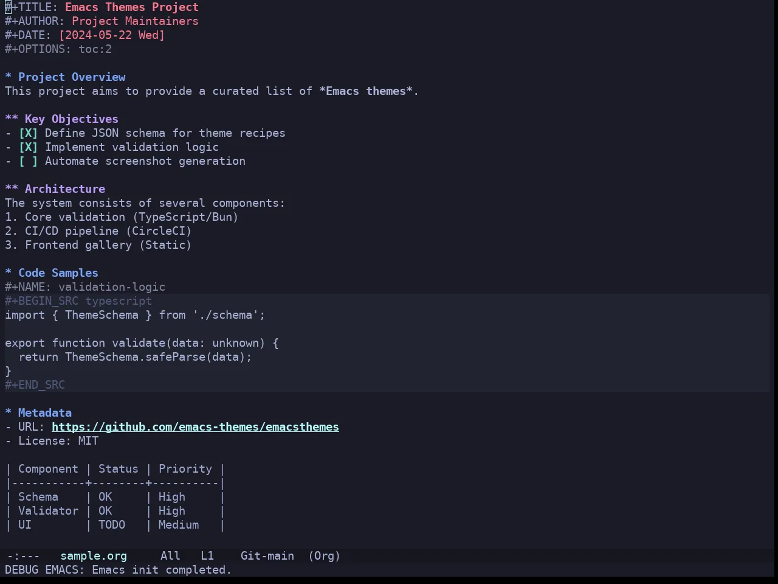Click the 'Frontend gallery (Static)' list item
The height and width of the screenshot is (584, 778).
click(98, 245)
